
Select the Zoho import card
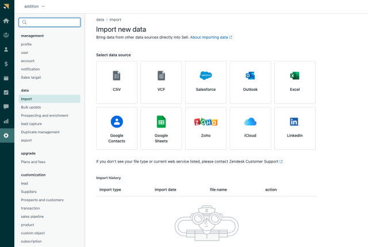click(206, 129)
